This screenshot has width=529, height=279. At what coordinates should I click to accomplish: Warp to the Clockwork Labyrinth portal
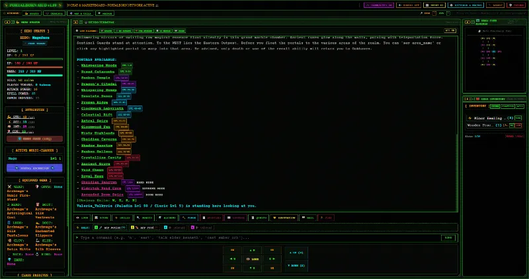click(x=102, y=108)
